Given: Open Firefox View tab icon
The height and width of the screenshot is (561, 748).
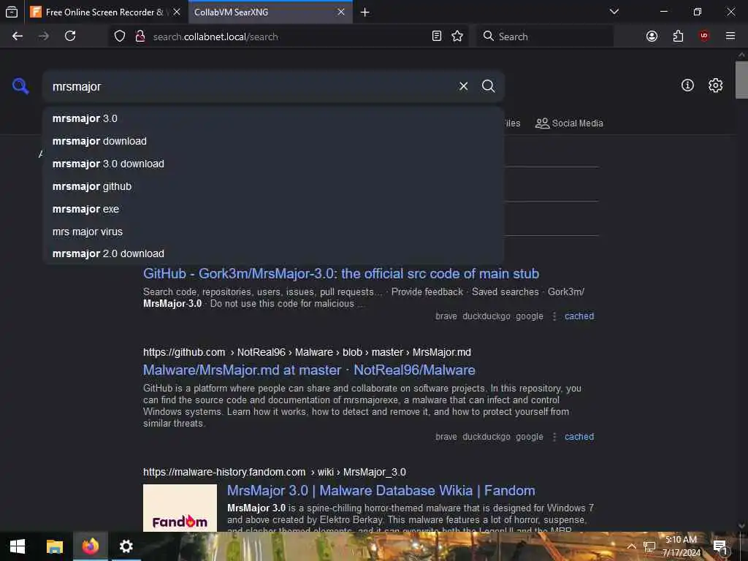Looking at the screenshot, I should pyautogui.click(x=12, y=12).
